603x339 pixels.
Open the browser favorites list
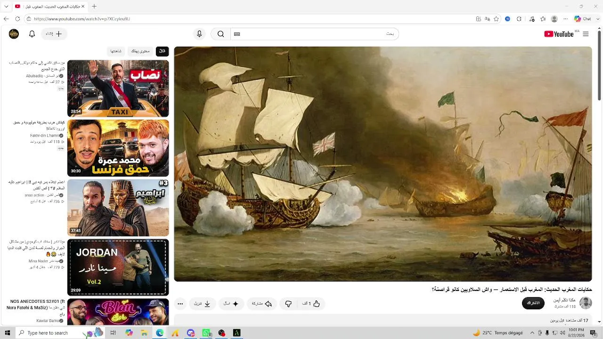pos(543,19)
